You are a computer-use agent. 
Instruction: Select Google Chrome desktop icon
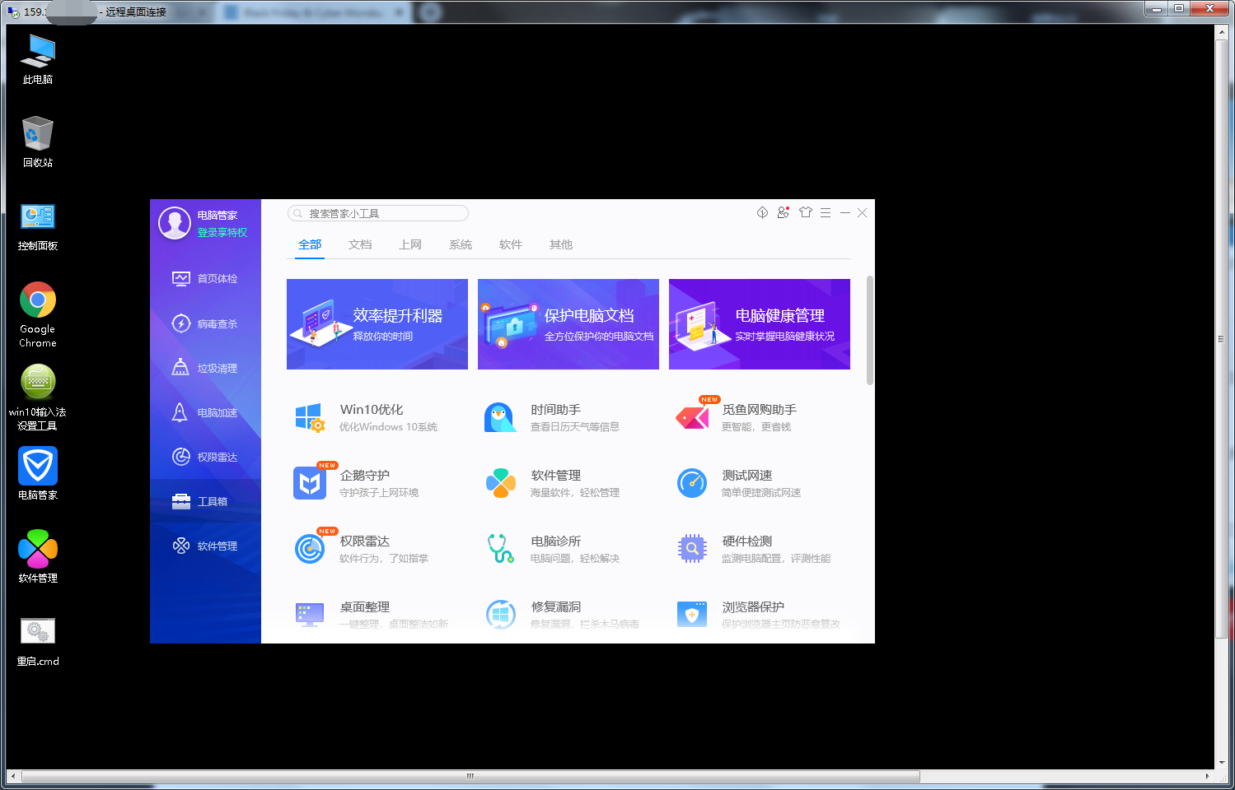[x=38, y=315]
